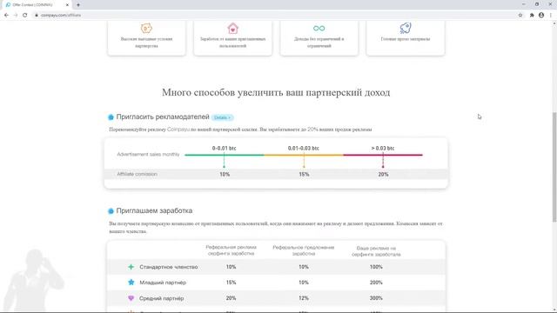Select the Средний партнёр row label

pos(162,298)
